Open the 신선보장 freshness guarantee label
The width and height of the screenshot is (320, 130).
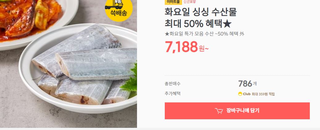(189, 2)
